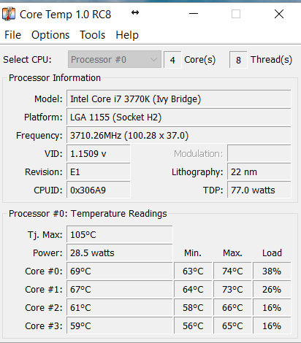Click the Tj. Max field 105°C
The image size is (301, 343).
[120, 235]
